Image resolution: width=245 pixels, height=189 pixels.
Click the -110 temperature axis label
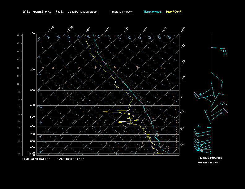coord(51,29)
